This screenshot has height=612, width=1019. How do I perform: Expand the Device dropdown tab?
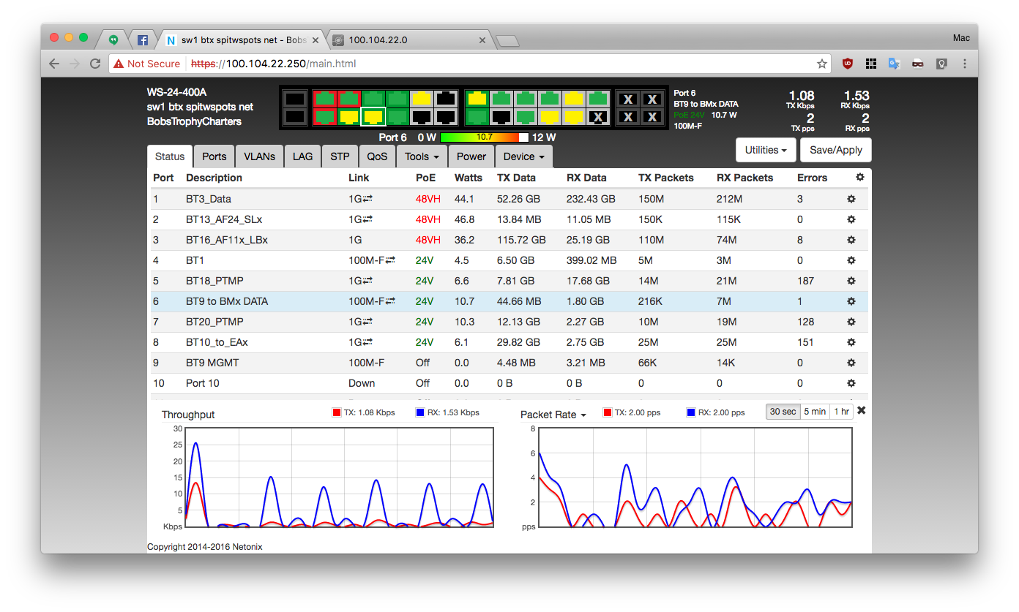[x=523, y=156]
